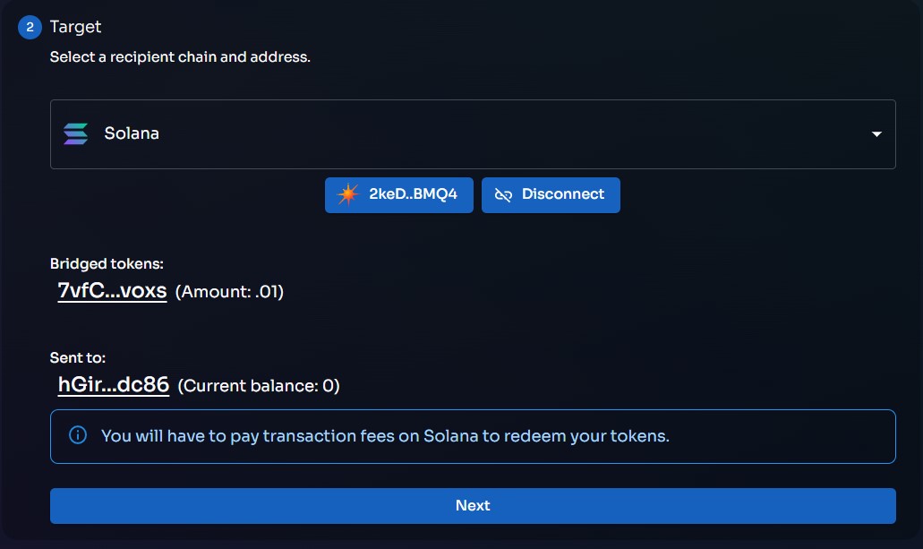
Task: Click the Target step heading
Action: coord(75,27)
